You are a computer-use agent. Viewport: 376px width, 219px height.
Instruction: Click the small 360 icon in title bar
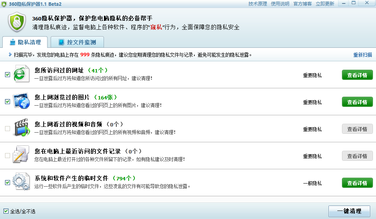[4, 4]
